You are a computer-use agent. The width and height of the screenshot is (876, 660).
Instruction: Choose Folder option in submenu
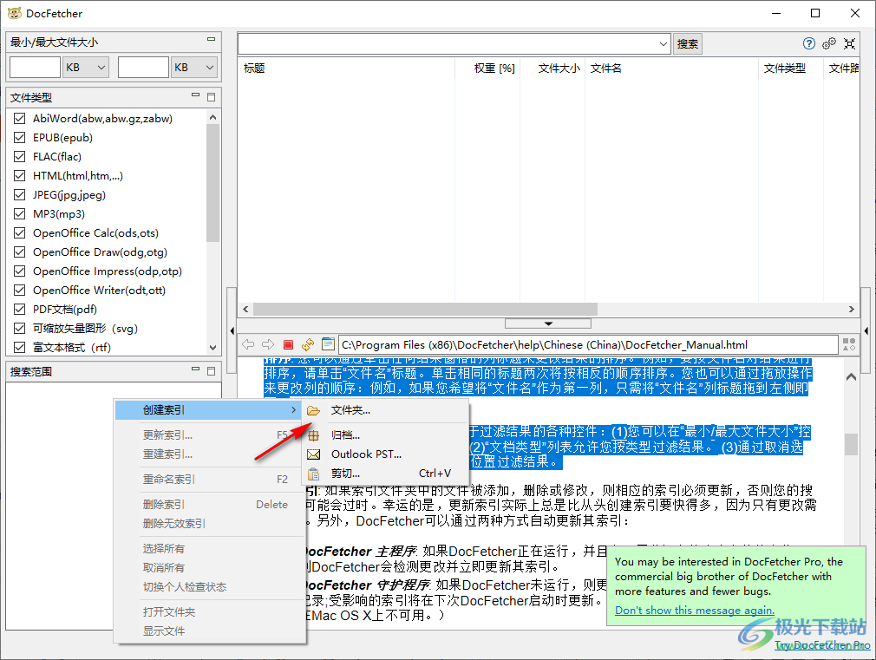(385, 410)
